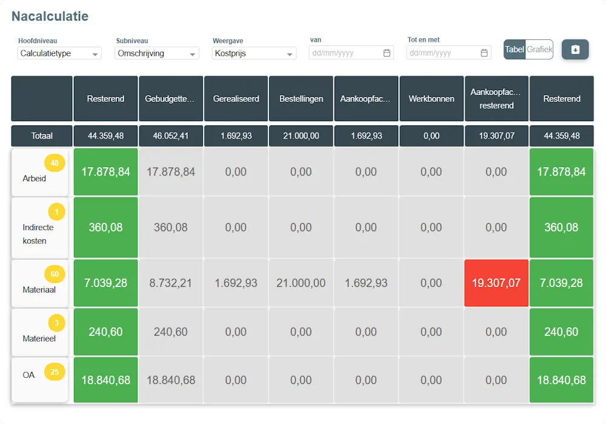Click the Werkbonnen column header
Image resolution: width=606 pixels, height=424 pixels.
tap(431, 99)
